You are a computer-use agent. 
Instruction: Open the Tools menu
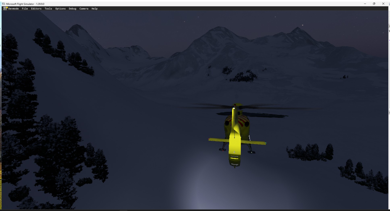(48, 9)
